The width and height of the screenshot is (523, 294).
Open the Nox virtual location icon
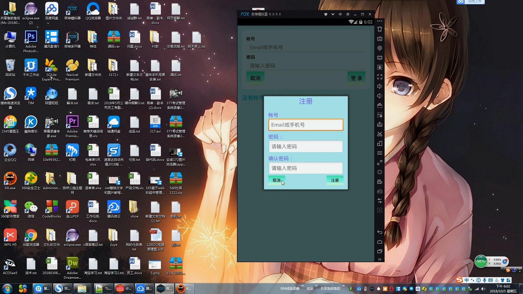(380, 48)
